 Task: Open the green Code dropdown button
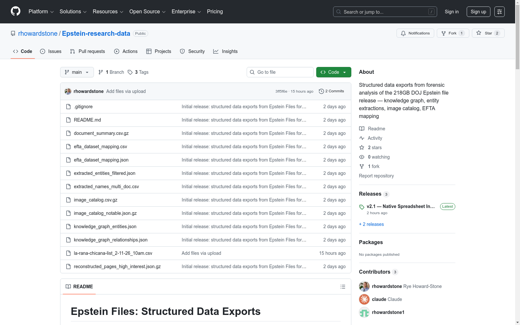(x=334, y=72)
